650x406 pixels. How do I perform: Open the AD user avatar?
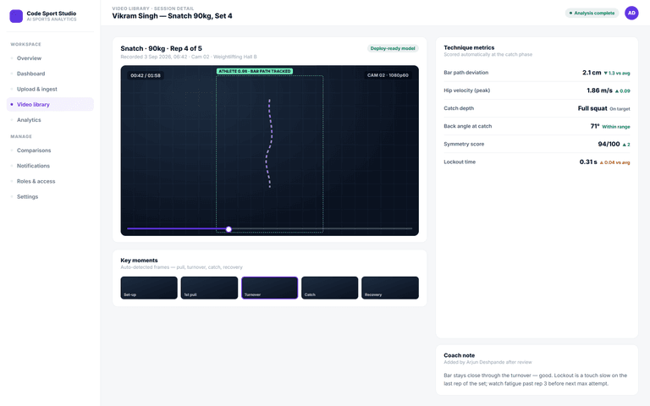pos(631,13)
